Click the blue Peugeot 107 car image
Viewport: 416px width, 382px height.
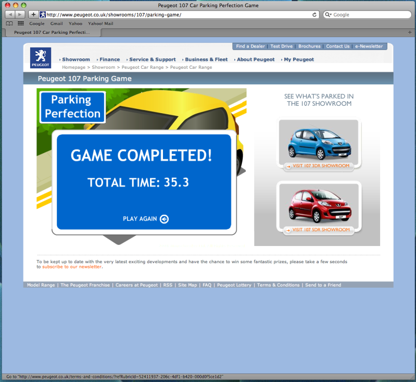pos(319,143)
